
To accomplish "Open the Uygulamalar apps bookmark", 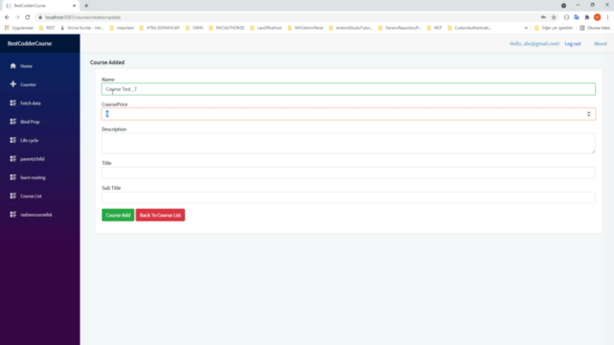I will coord(19,28).
